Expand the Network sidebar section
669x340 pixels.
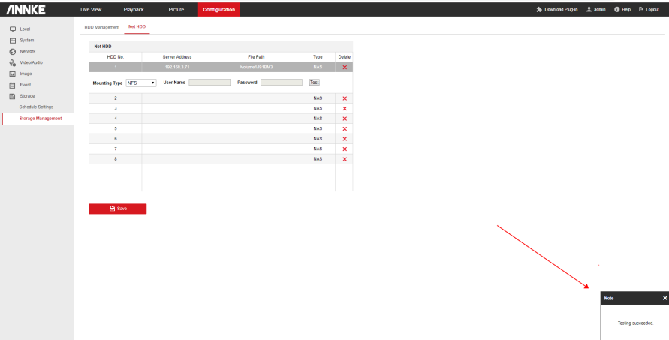(x=27, y=51)
